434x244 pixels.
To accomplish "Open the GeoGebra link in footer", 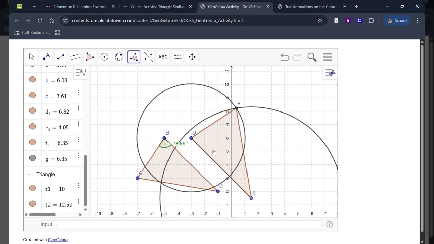I will coord(58,240).
